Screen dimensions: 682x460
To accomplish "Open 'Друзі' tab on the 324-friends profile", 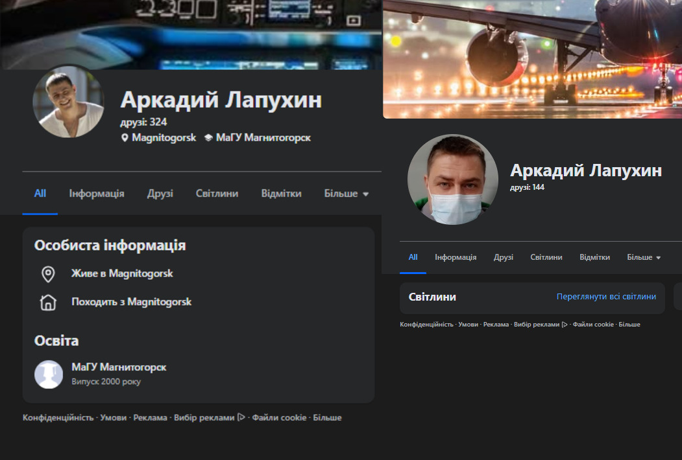I will click(x=160, y=194).
